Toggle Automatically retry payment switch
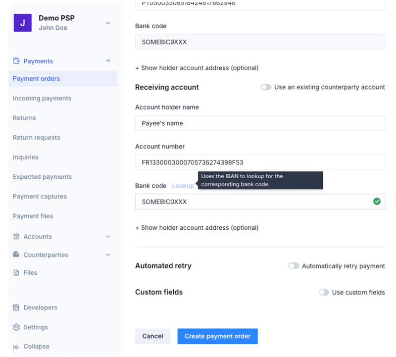 [294, 266]
